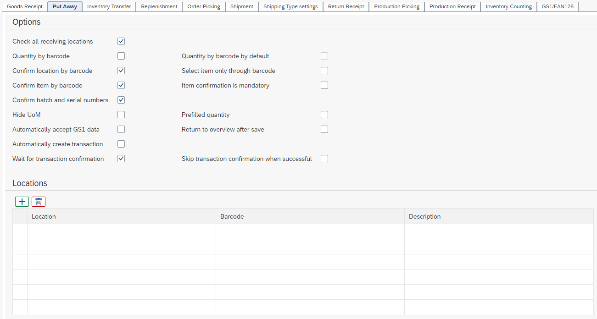The height and width of the screenshot is (319, 597).
Task: Click the red trash delete location icon
Action: coord(39,202)
